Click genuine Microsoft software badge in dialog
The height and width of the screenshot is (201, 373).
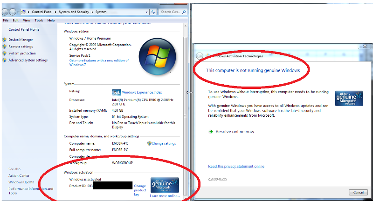point(349,98)
